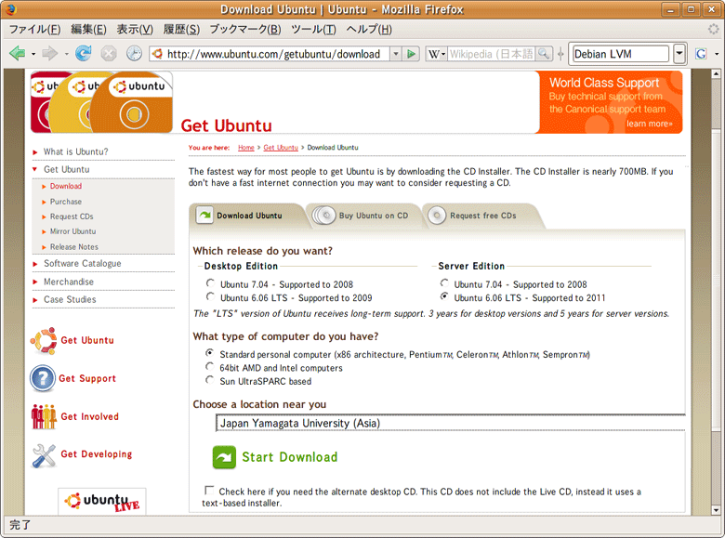Image resolution: width=725 pixels, height=538 pixels.
Task: Click Start Download link text
Action: (290, 457)
